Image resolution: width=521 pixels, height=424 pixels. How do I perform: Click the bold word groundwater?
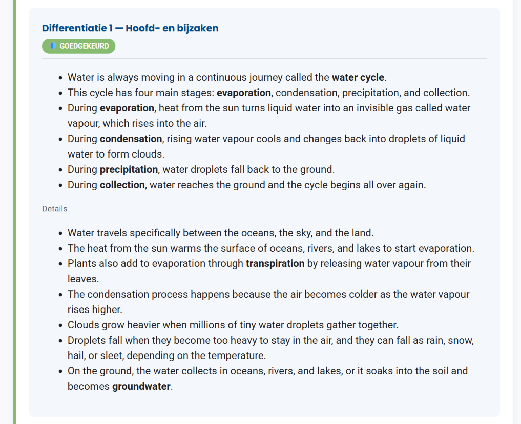tap(141, 386)
